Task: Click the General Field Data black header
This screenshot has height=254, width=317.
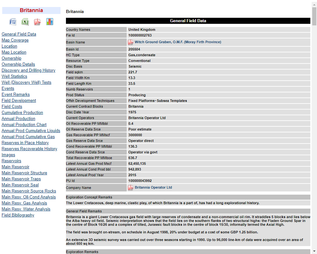Action: 188,21
